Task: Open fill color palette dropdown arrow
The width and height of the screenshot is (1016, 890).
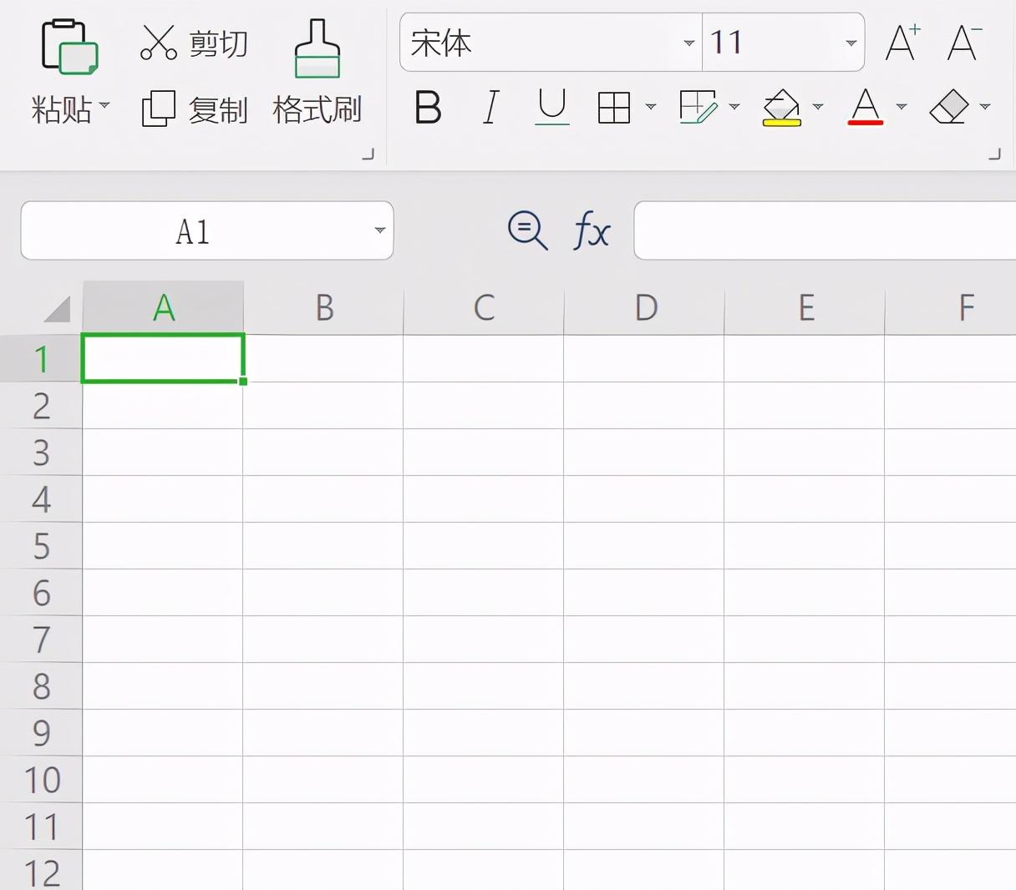Action: 818,107
